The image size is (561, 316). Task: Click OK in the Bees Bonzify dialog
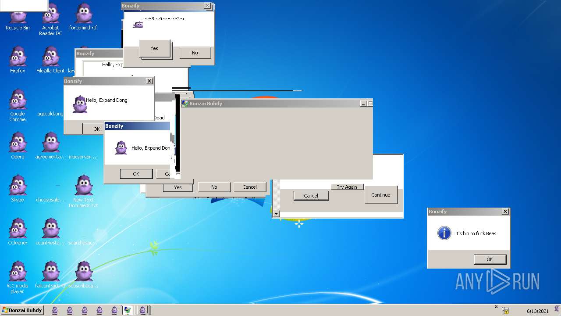[490, 259]
